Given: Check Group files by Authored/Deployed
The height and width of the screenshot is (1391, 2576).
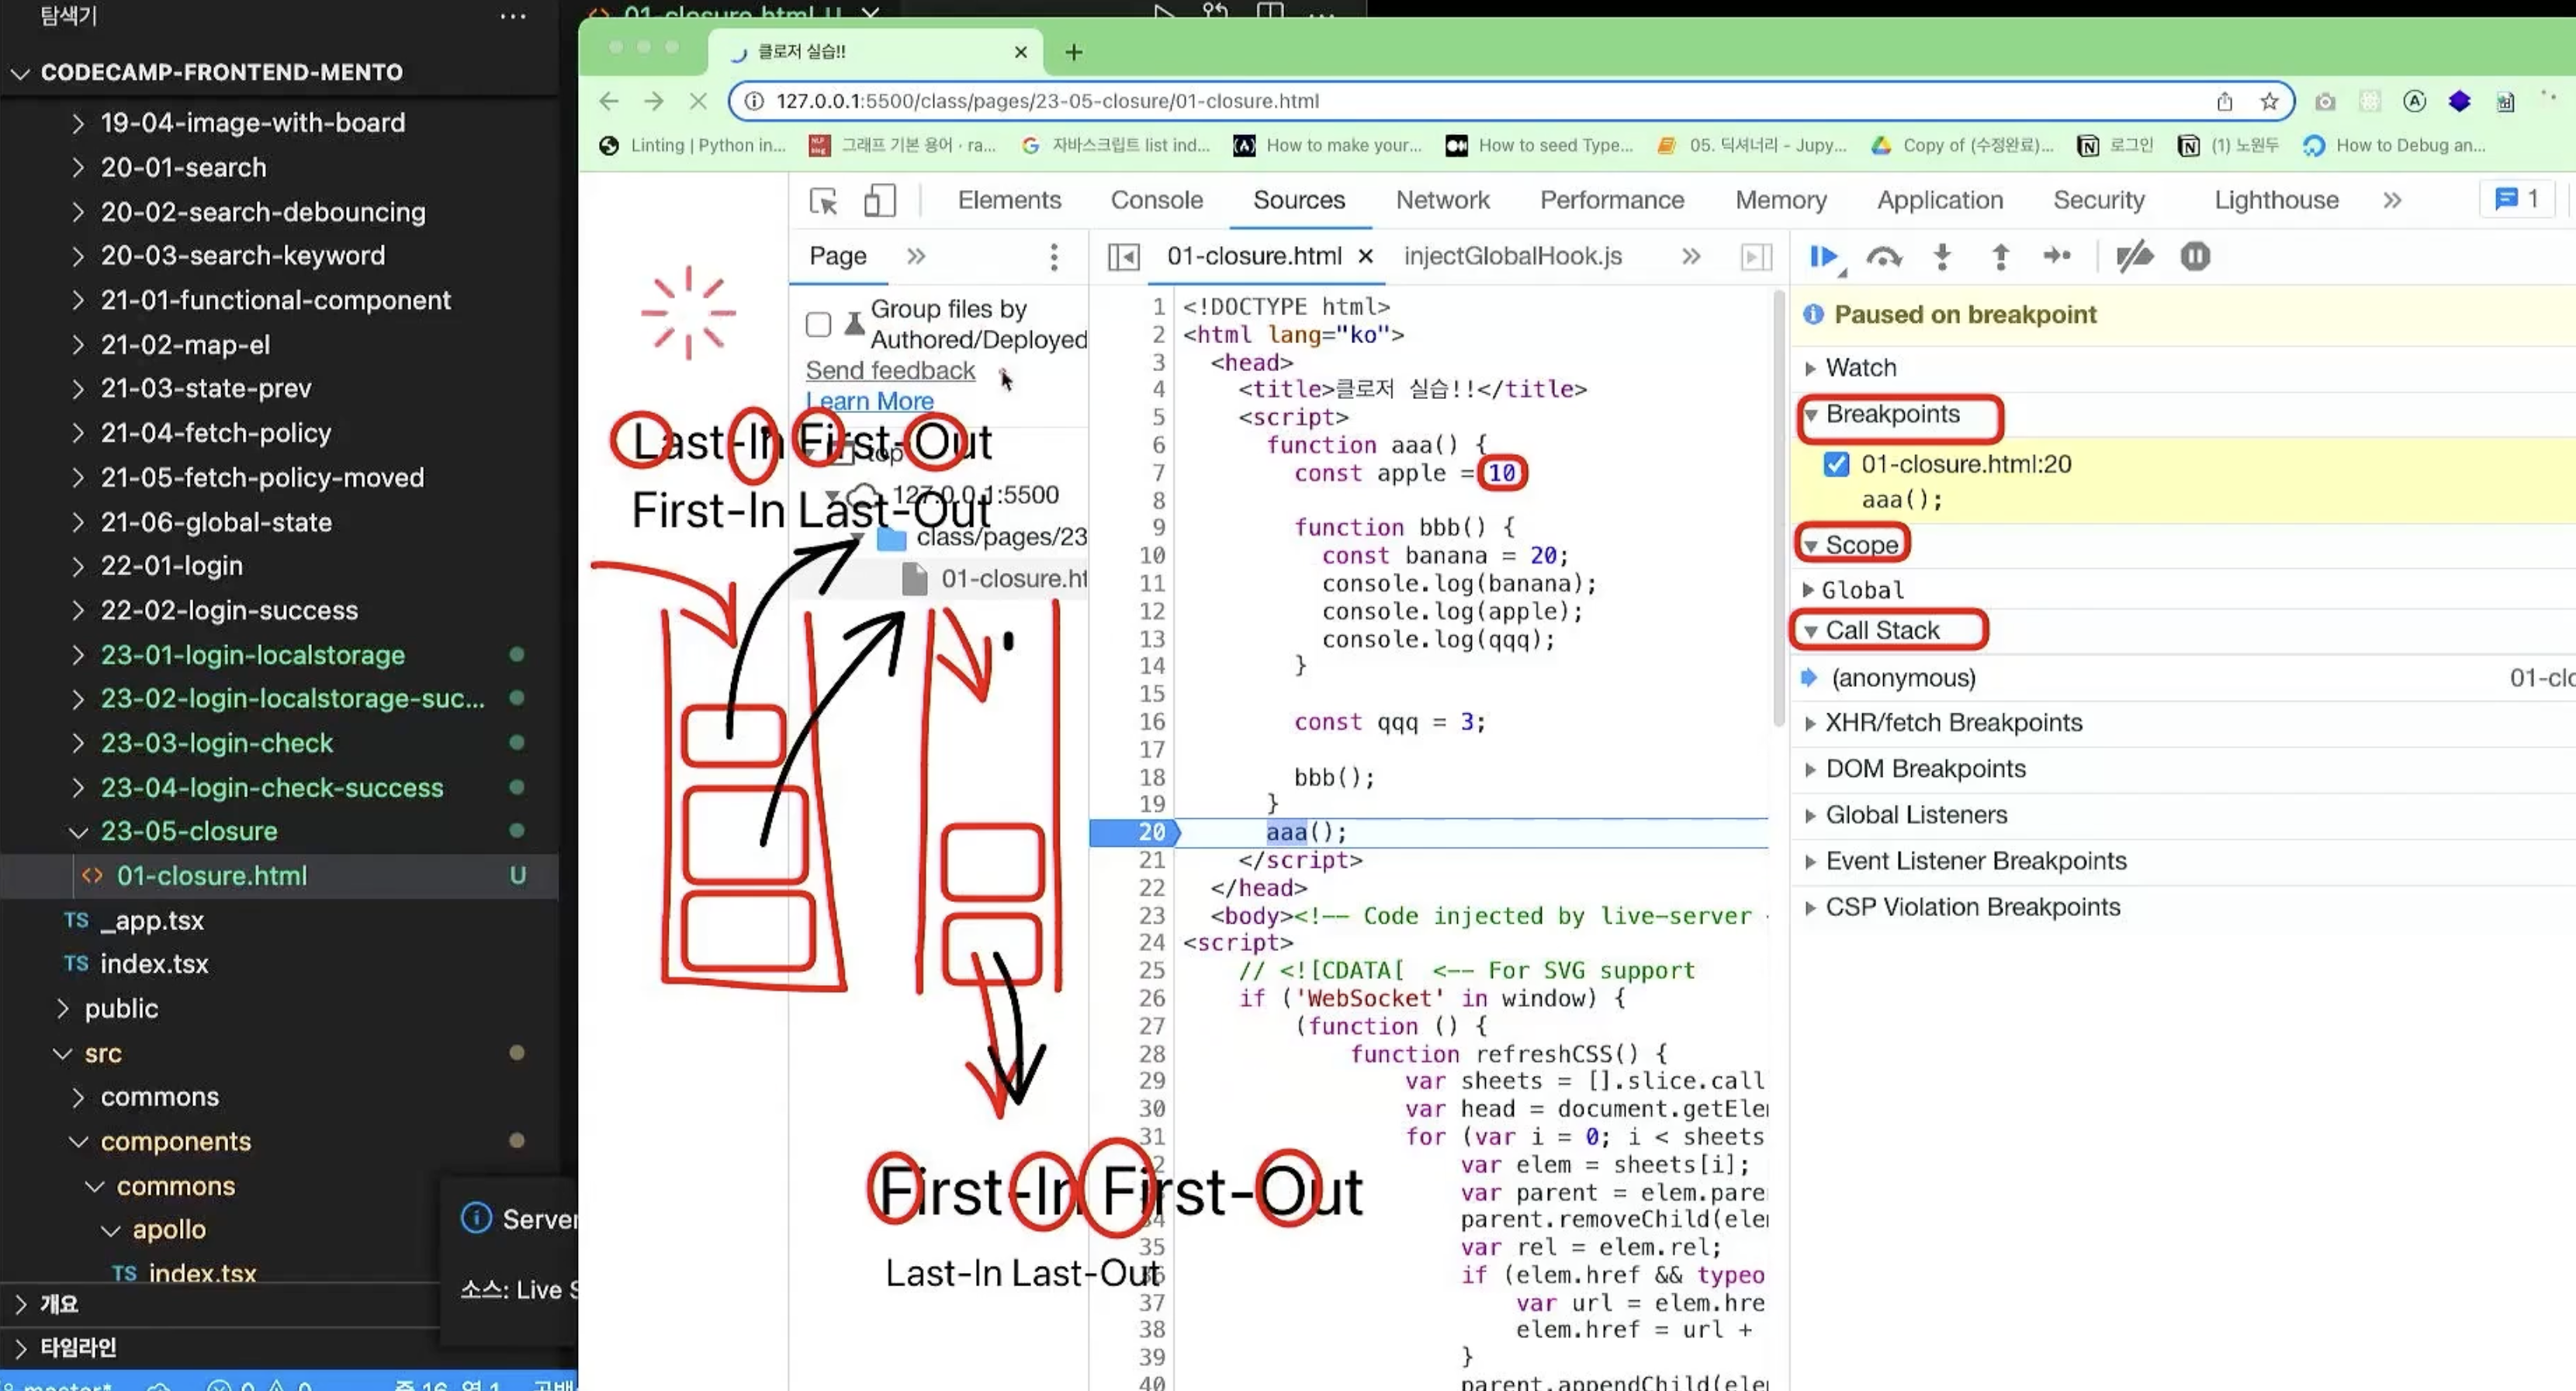Looking at the screenshot, I should (x=818, y=324).
